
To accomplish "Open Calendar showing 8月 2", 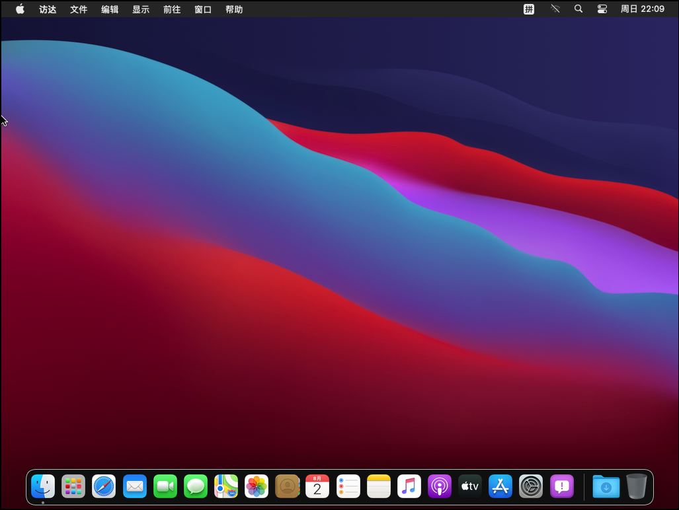I will pos(317,486).
